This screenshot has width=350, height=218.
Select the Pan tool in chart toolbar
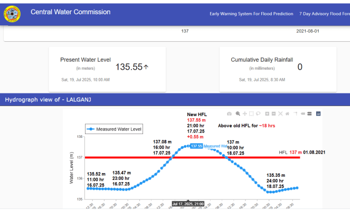tap(245, 113)
